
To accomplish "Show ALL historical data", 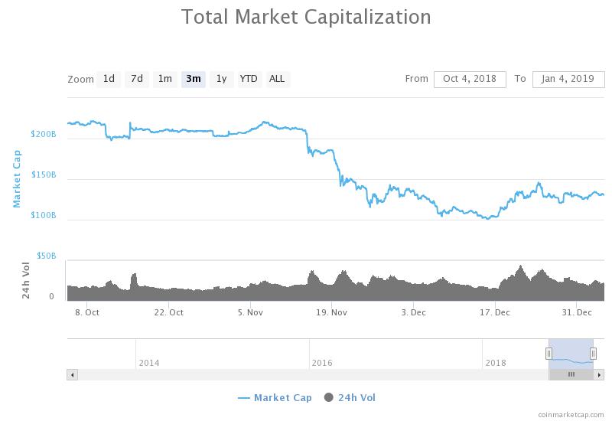I will tap(277, 79).
